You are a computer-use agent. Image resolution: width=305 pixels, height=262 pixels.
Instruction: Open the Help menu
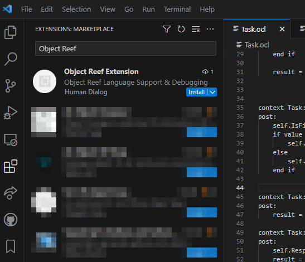coord(207,9)
